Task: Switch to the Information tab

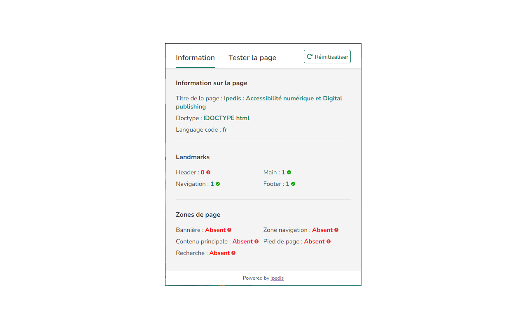Action: click(x=195, y=58)
